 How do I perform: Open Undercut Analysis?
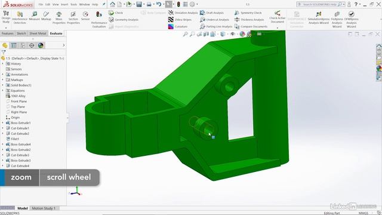tap(214, 20)
